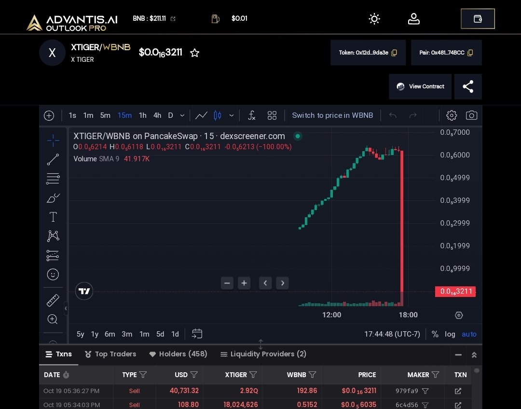521x409 pixels.
Task: Take chart snapshot with camera icon
Action: pyautogui.click(x=471, y=115)
